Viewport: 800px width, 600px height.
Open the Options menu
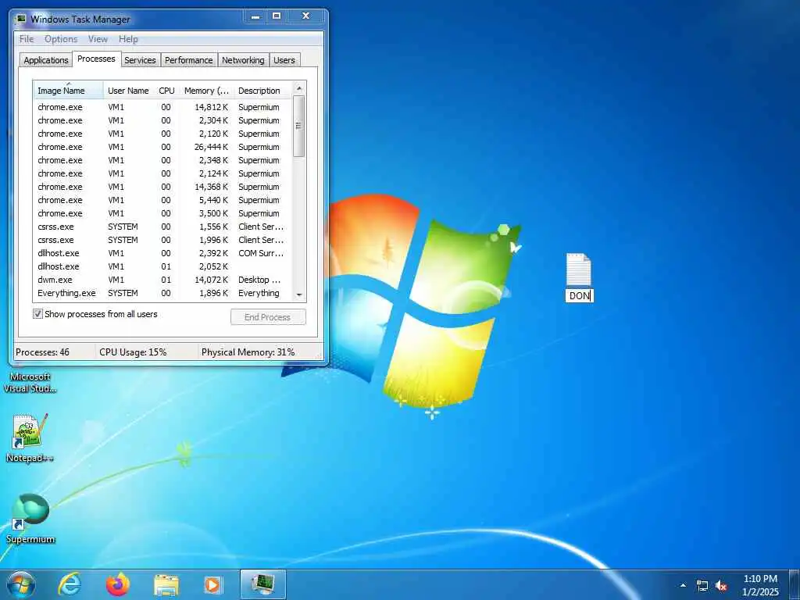point(61,39)
